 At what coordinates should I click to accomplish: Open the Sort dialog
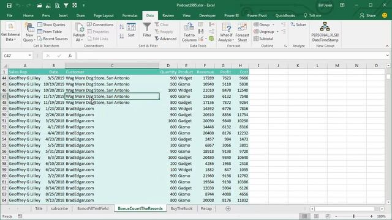click(x=131, y=30)
